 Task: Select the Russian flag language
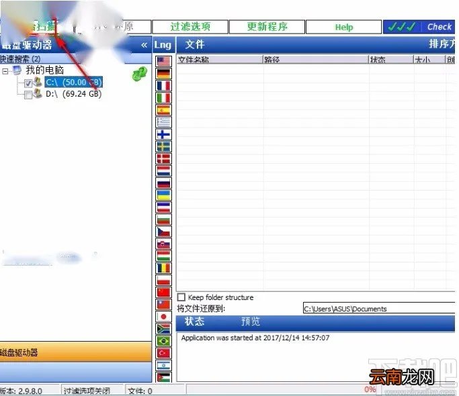163,183
